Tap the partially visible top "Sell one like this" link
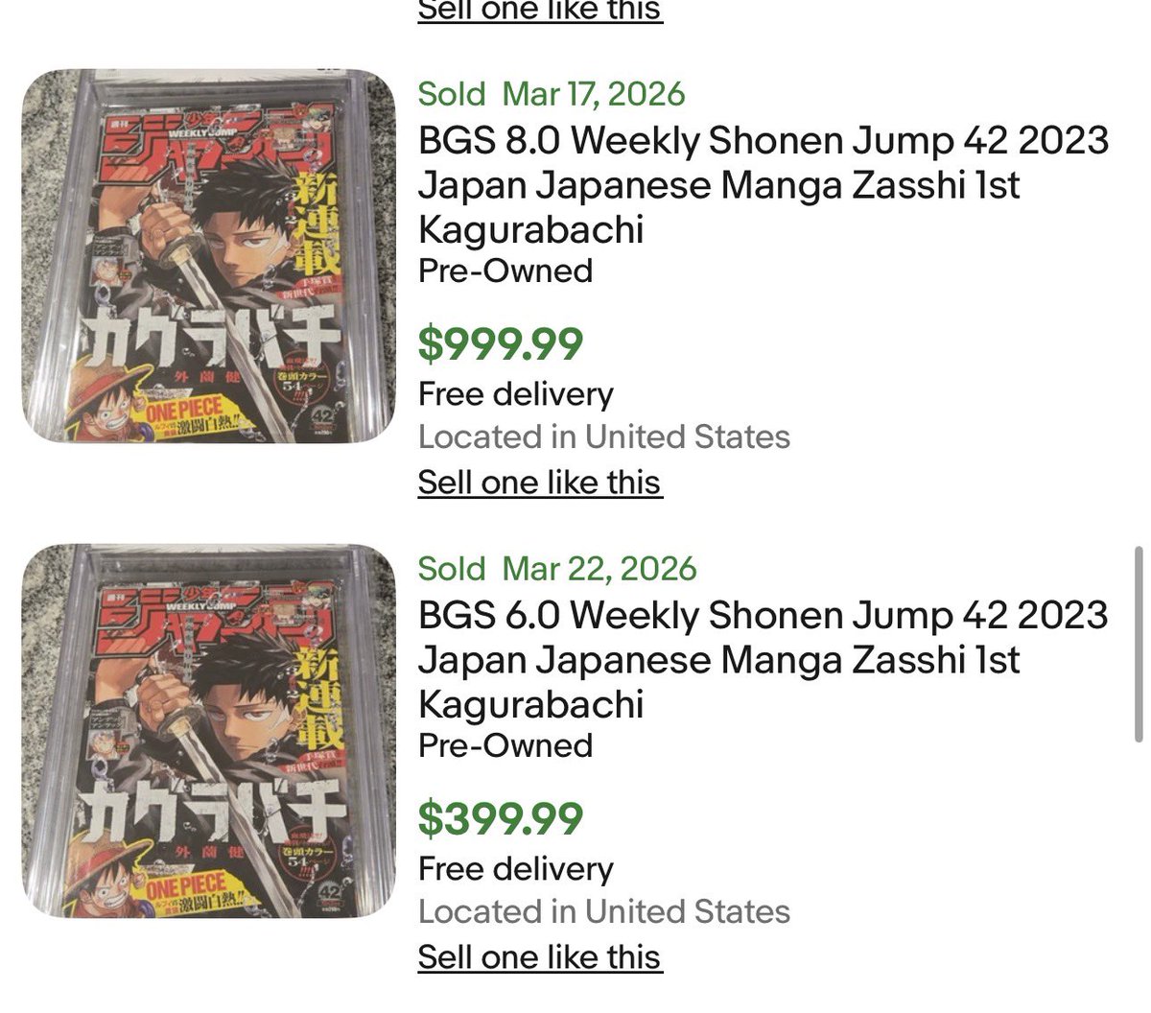1151x1013 pixels. click(x=540, y=12)
